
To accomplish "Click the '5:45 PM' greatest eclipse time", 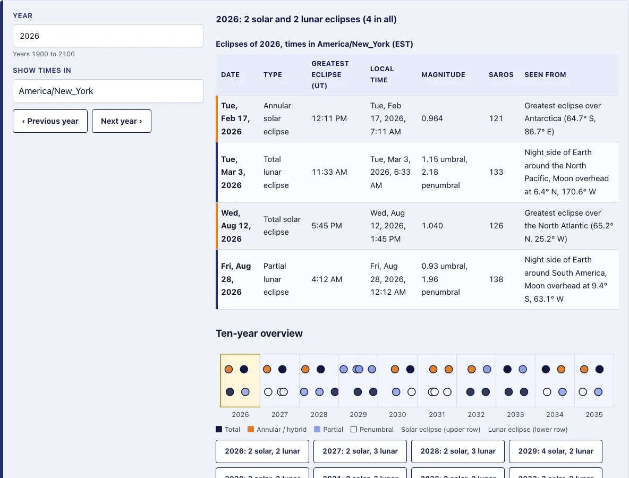I will (x=327, y=226).
